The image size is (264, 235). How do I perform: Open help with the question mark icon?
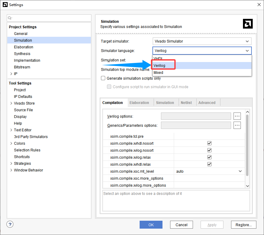point(10,224)
